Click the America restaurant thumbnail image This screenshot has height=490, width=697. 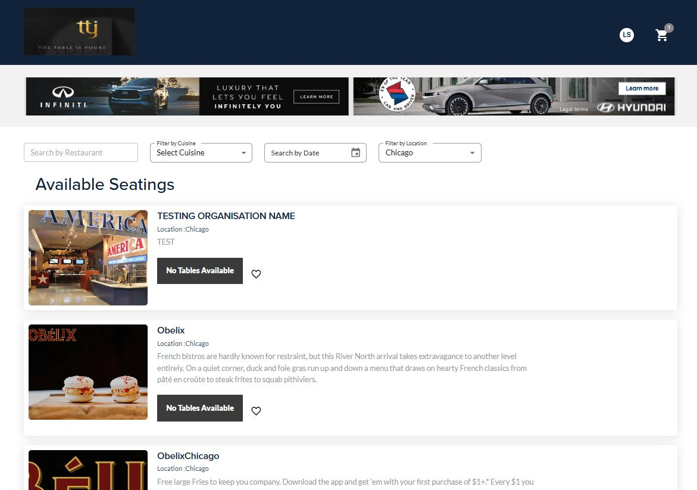[x=88, y=258]
